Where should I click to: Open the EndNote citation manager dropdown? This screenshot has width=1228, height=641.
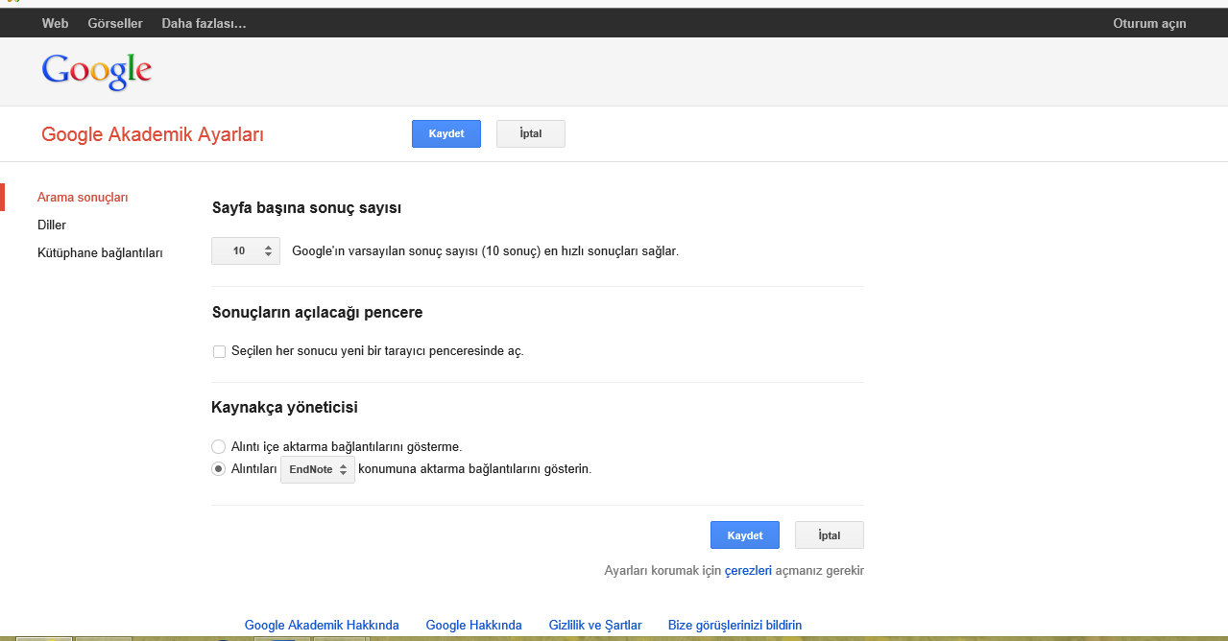(x=318, y=469)
